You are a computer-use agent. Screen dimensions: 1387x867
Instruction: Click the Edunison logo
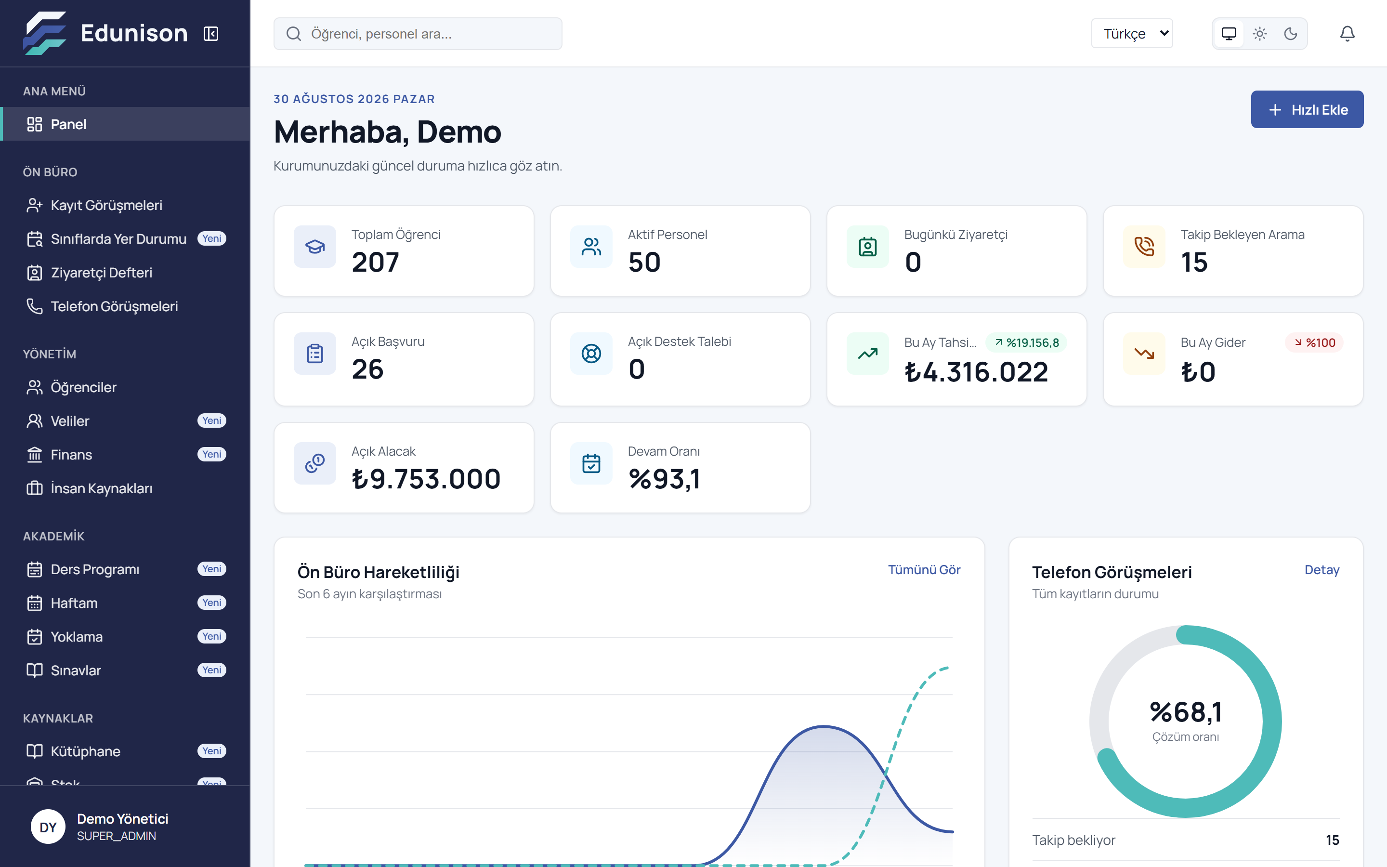(x=105, y=33)
